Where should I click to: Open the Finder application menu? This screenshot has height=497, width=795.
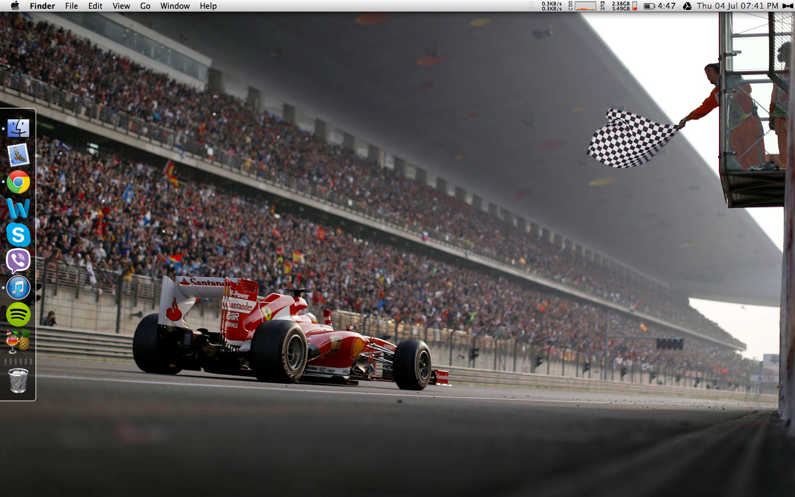(43, 6)
